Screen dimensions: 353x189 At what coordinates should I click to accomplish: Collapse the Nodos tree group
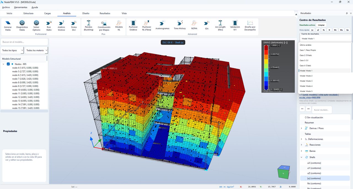[3, 64]
